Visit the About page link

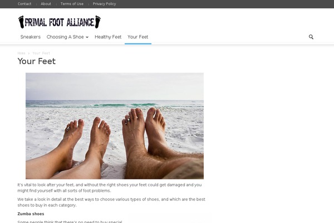click(46, 4)
